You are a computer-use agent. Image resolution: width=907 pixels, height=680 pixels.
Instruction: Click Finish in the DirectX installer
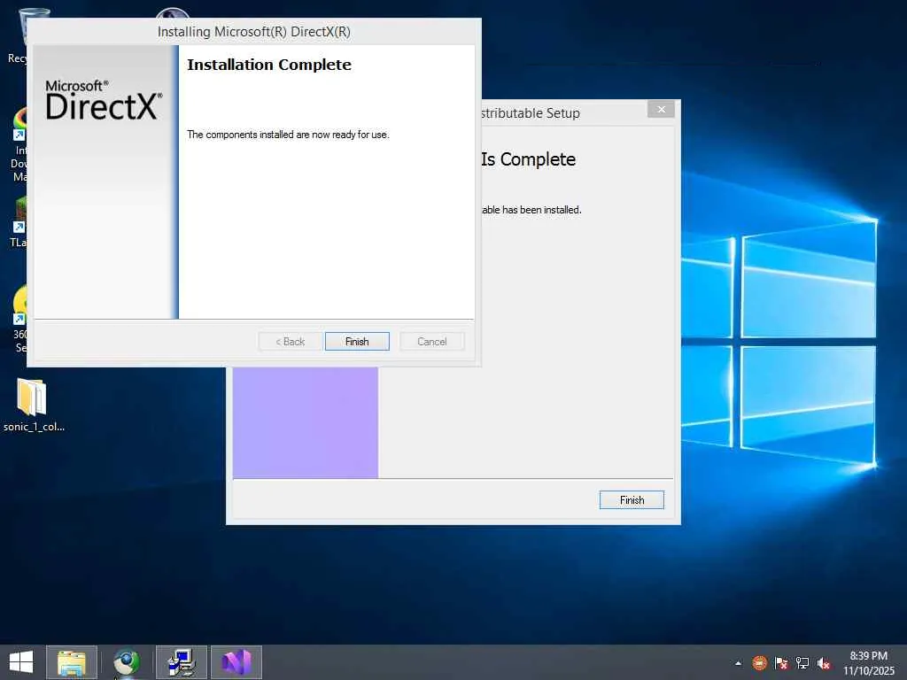pyautogui.click(x=357, y=341)
